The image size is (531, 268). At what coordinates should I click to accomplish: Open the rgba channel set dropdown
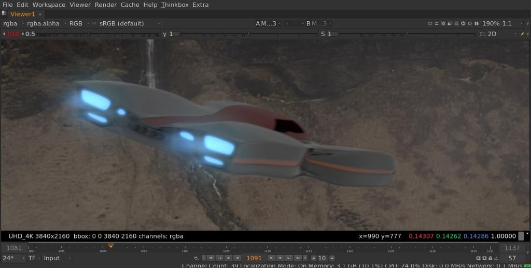12,23
